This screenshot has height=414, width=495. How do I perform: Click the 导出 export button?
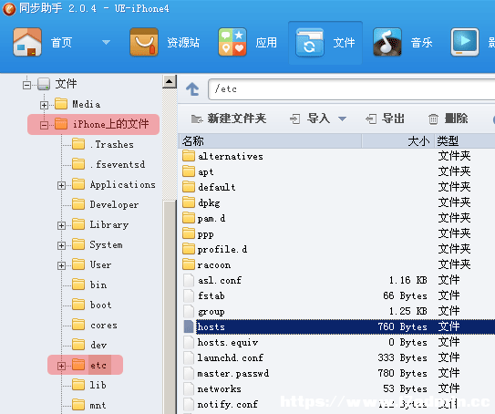(385, 119)
